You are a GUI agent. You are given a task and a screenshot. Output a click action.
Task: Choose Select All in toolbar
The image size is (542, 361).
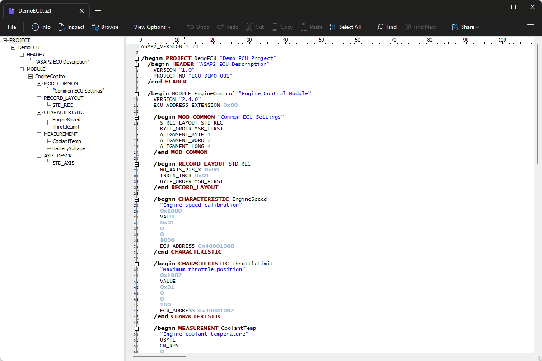coord(346,27)
